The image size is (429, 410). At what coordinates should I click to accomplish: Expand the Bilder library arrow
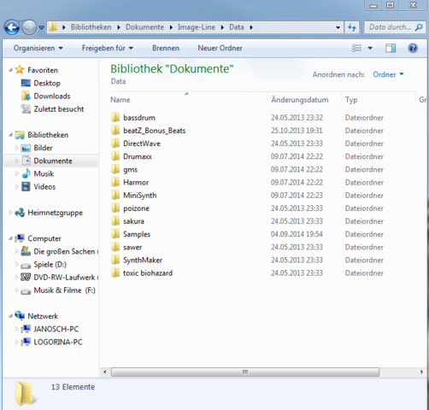(x=17, y=148)
